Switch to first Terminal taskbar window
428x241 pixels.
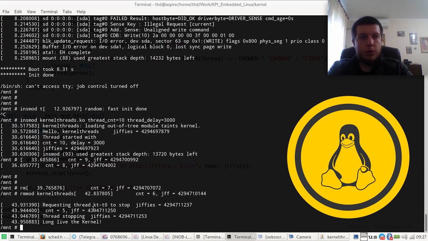pyautogui.click(x=24, y=237)
